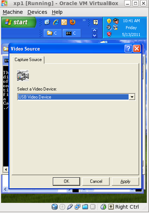Click the OK button

(x=66, y=181)
